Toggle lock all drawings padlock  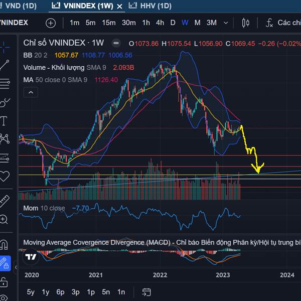pos(4,282)
